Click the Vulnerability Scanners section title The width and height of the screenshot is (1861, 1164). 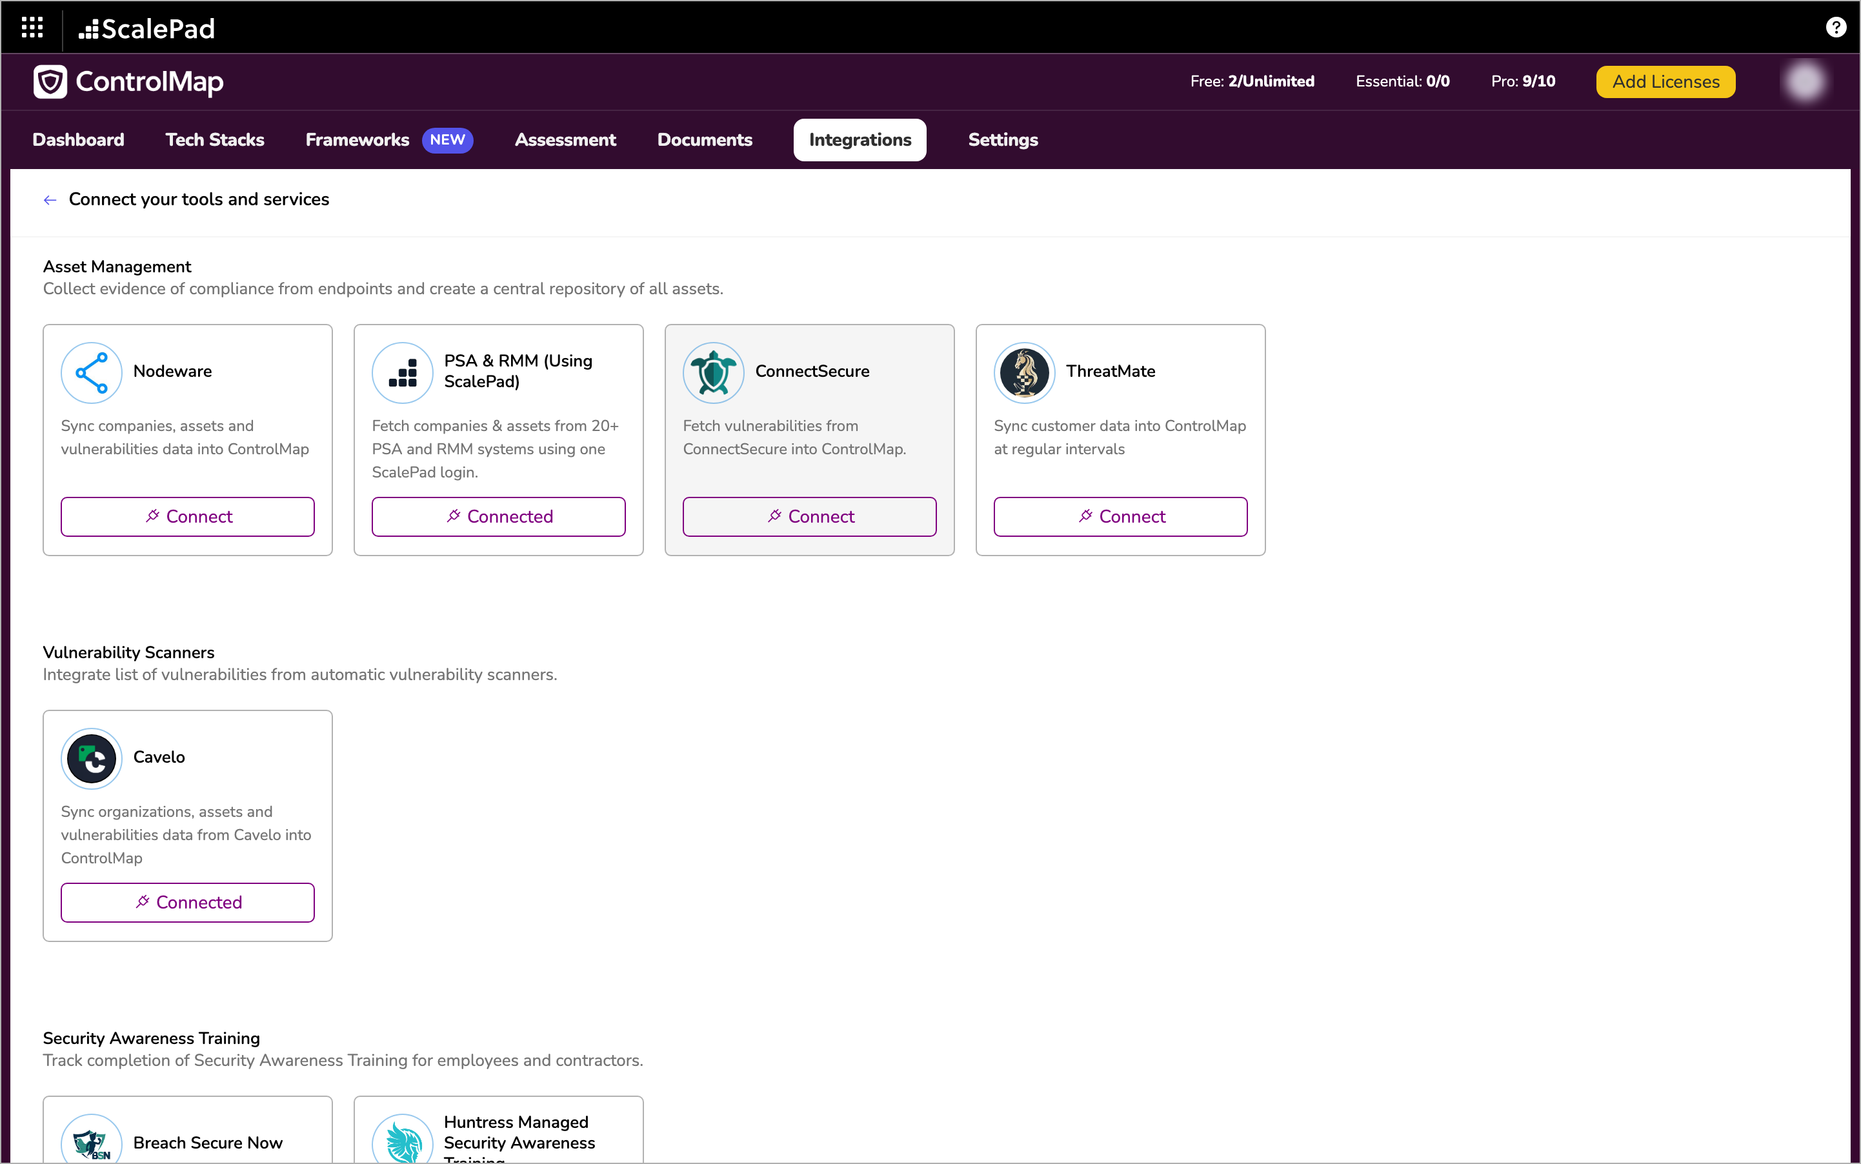click(128, 652)
